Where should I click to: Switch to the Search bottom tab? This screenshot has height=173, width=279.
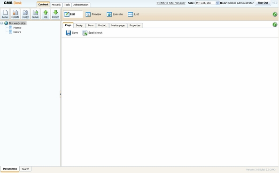[x=25, y=169]
